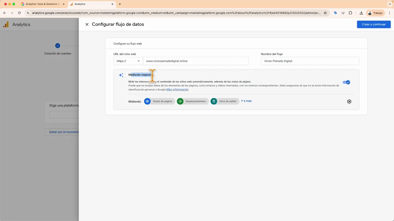The height and width of the screenshot is (221, 394).
Task: Open the browser Downloads icon
Action: tap(361, 13)
